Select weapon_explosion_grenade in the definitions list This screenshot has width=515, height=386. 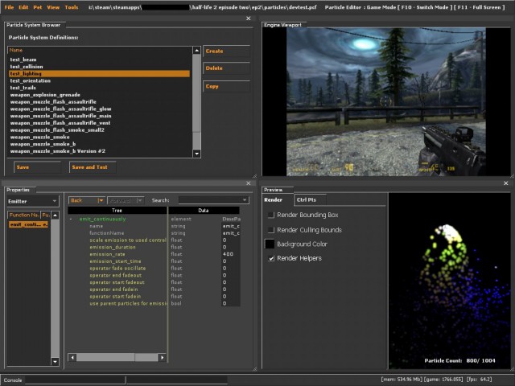click(45, 95)
